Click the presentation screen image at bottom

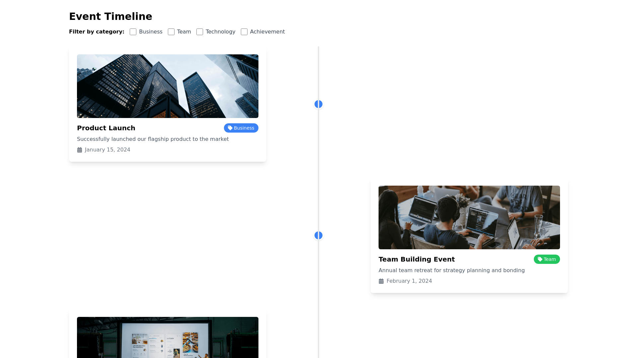168,337
